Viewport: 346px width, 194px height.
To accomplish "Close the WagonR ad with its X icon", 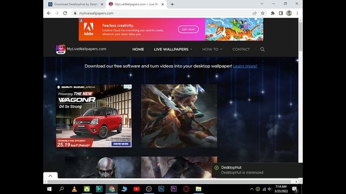I will click(x=130, y=87).
